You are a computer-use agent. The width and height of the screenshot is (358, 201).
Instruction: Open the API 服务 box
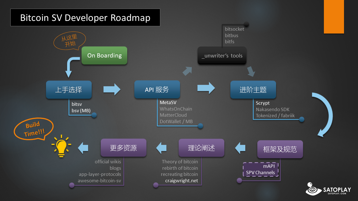pyautogui.click(x=157, y=90)
